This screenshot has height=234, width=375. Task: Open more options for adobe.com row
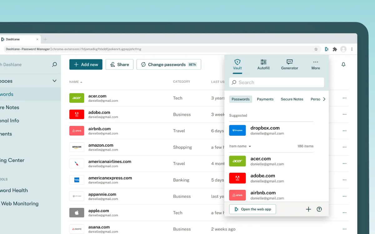[344, 114]
